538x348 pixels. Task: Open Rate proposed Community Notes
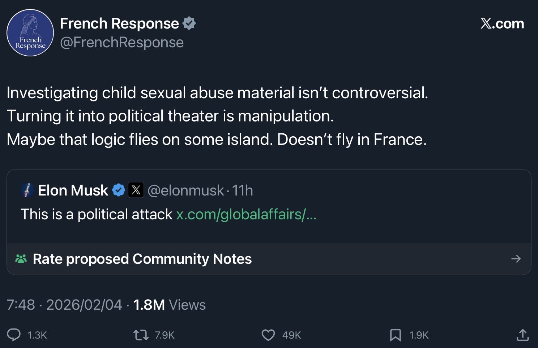click(x=142, y=259)
